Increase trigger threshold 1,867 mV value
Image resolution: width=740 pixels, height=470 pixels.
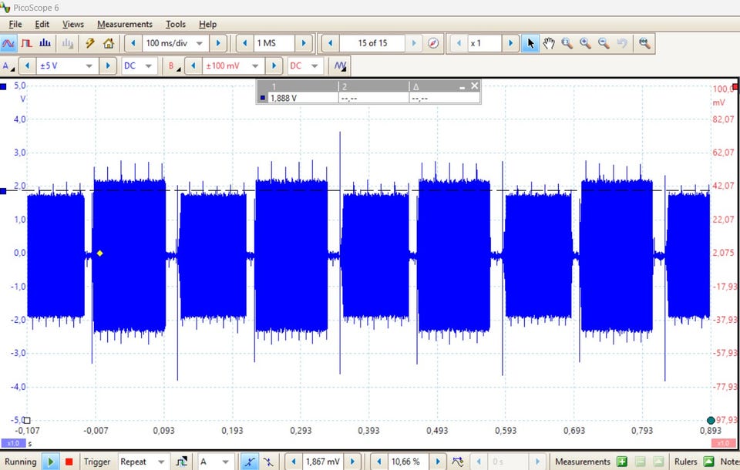point(353,462)
